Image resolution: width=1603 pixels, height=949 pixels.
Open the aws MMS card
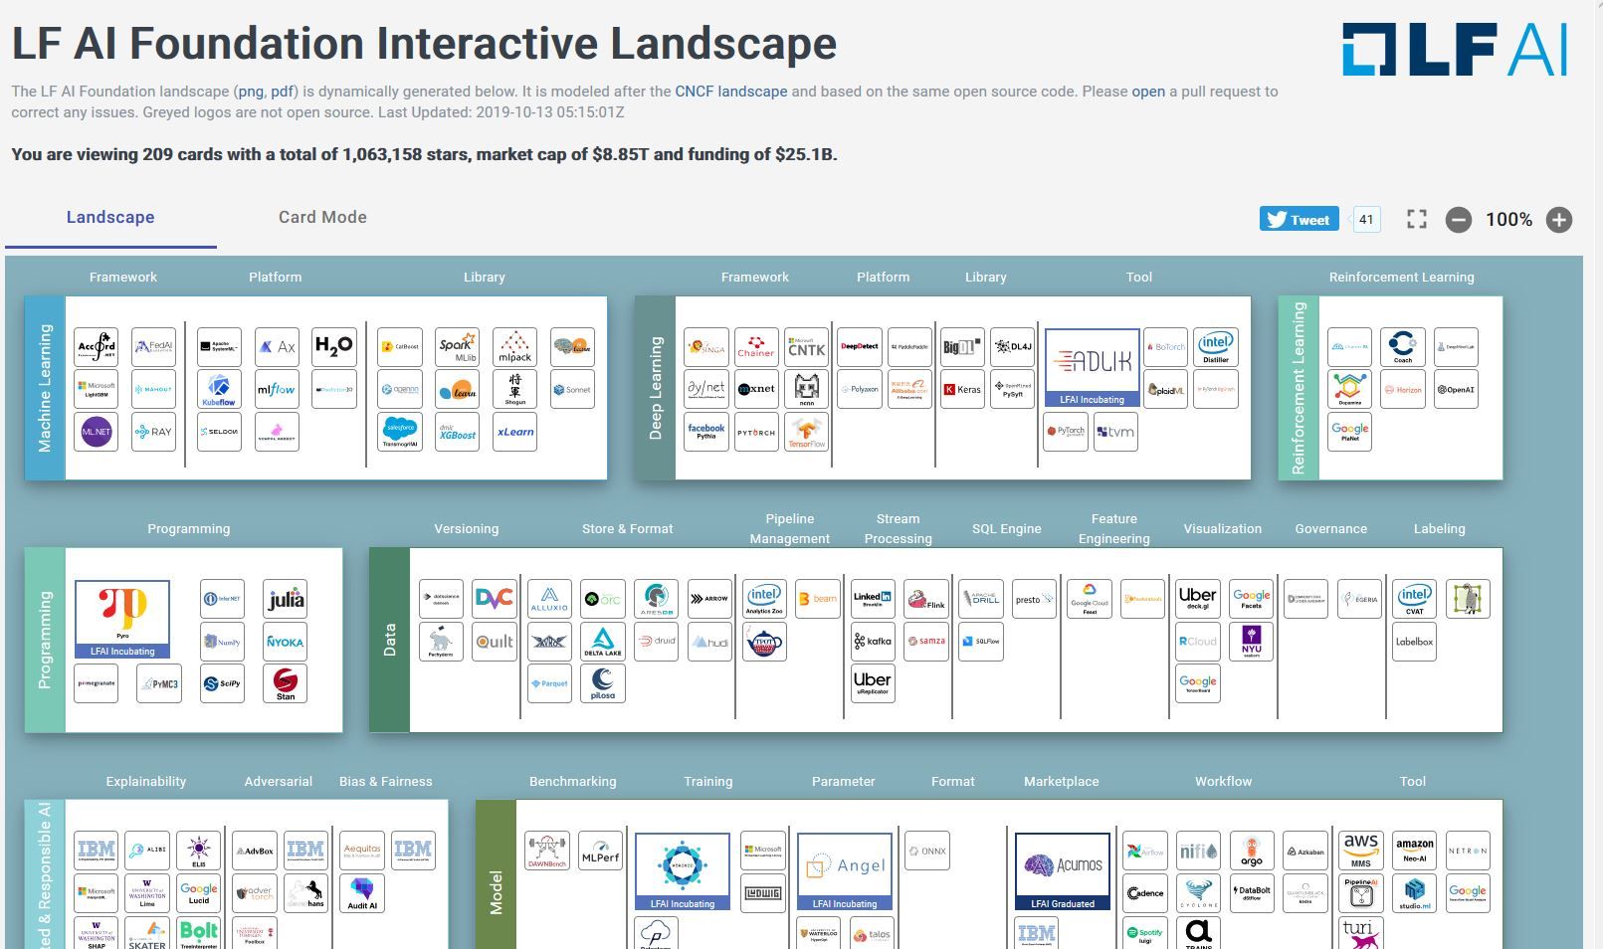[x=1361, y=851]
